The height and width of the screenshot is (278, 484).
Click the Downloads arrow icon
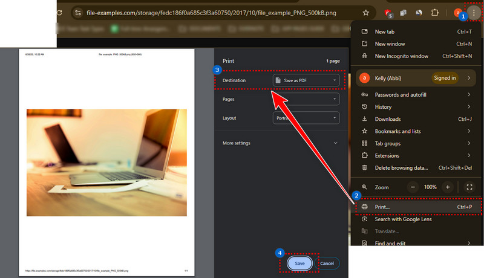click(x=365, y=118)
